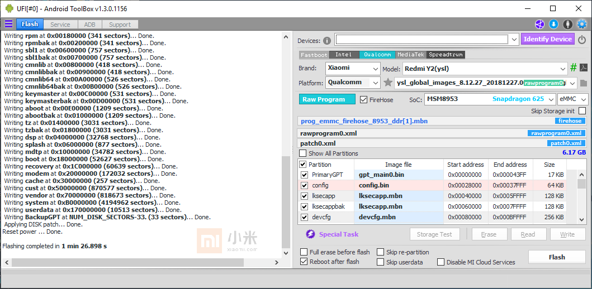Uncheck the config partition checkbox
The height and width of the screenshot is (289, 592).
click(304, 185)
